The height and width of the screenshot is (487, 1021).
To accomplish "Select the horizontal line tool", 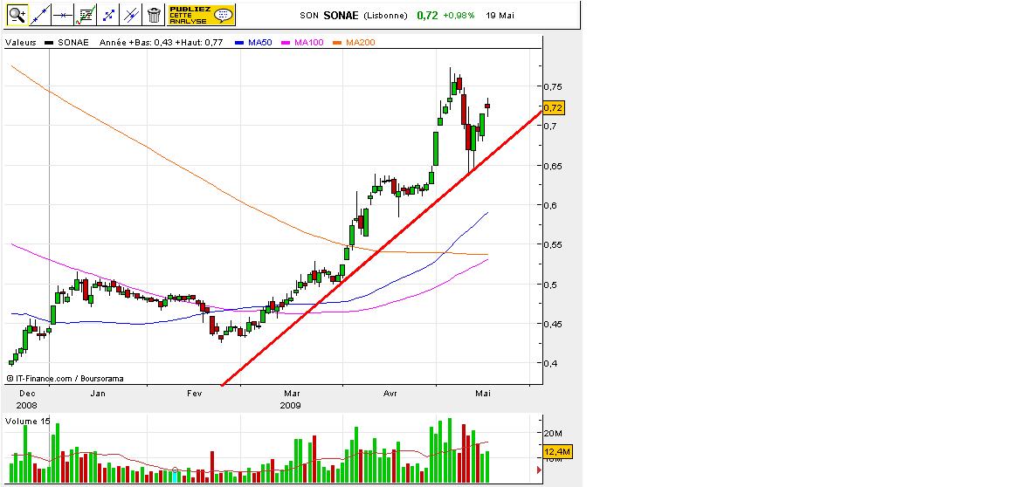I will [63, 14].
